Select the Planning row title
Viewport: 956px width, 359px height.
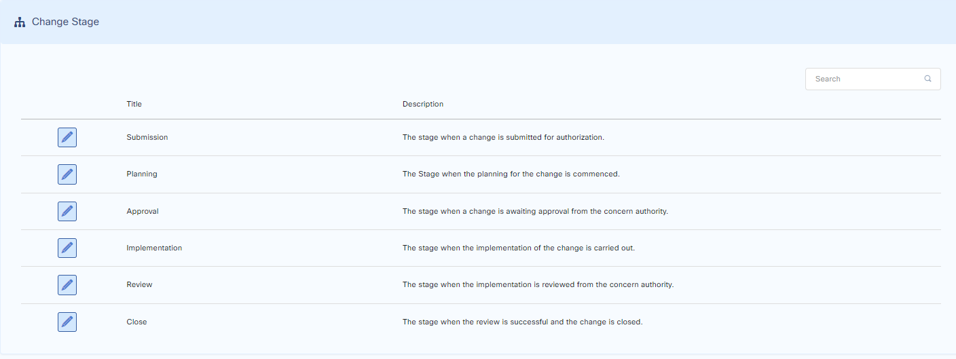[141, 174]
